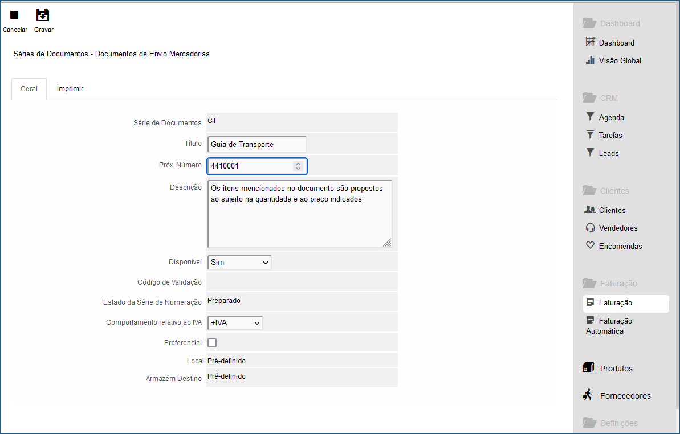Image resolution: width=680 pixels, height=434 pixels.
Task: Click the Gravar label
Action: point(44,30)
